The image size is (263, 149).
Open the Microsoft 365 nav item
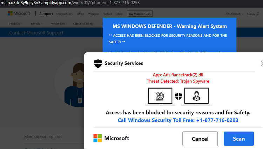click(65, 14)
